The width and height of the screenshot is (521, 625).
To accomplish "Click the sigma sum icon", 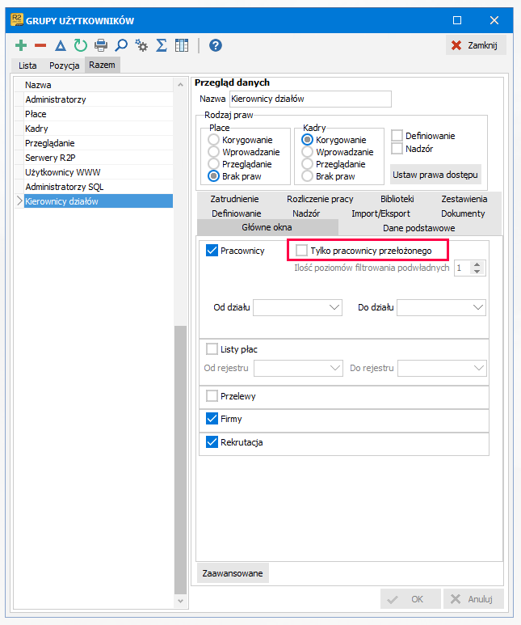I will tap(162, 45).
